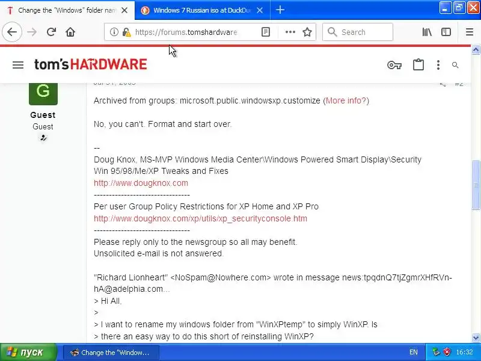Show site information icon in address bar
The width and height of the screenshot is (481, 361).
(x=114, y=32)
